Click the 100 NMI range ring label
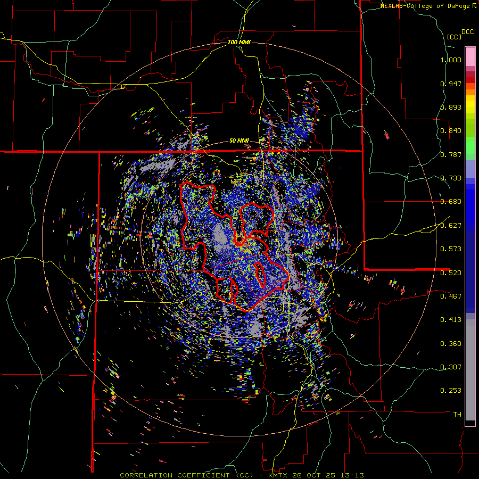This screenshot has width=479, height=479. [x=239, y=42]
